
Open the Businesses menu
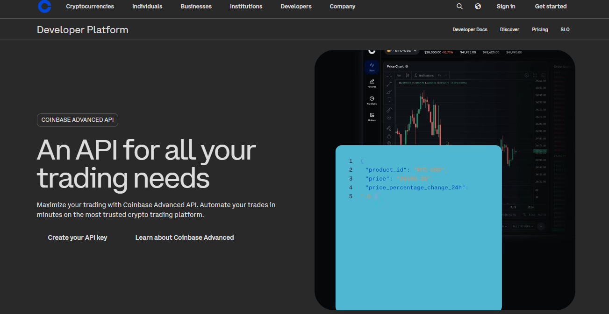tap(196, 7)
